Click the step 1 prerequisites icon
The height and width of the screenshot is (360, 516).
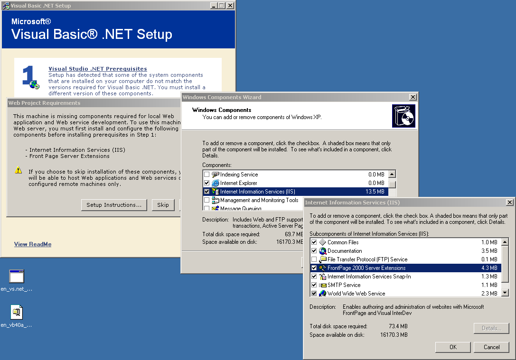pos(30,78)
